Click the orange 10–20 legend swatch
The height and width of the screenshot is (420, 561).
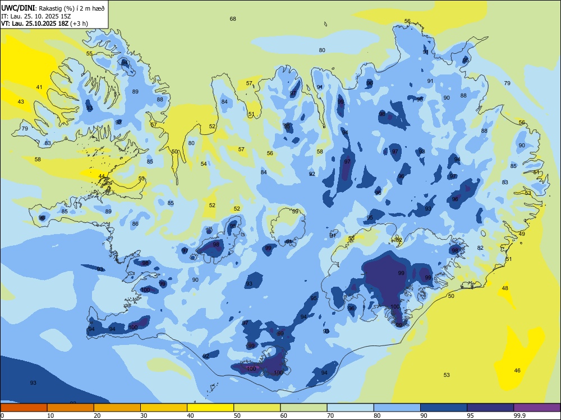(x=71, y=408)
